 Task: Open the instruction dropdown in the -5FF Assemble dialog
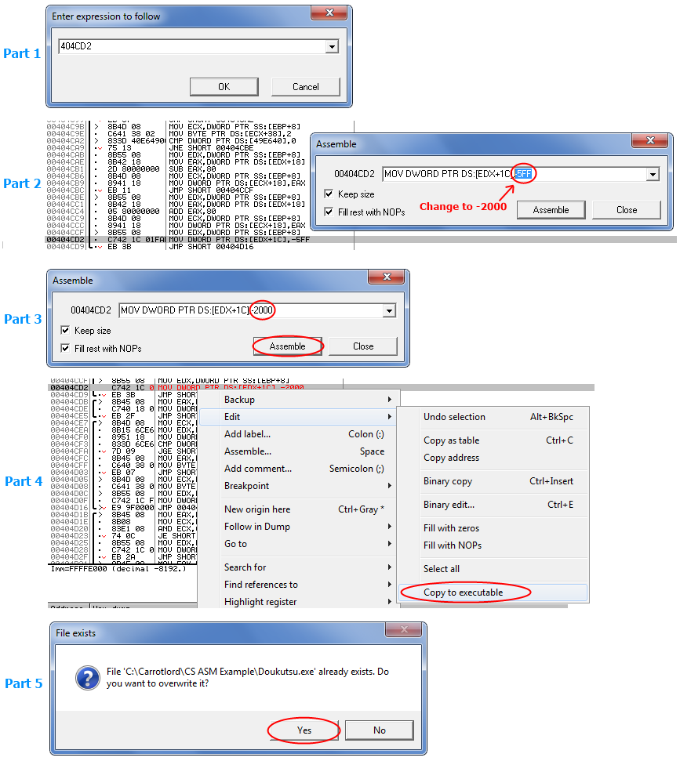coord(653,175)
